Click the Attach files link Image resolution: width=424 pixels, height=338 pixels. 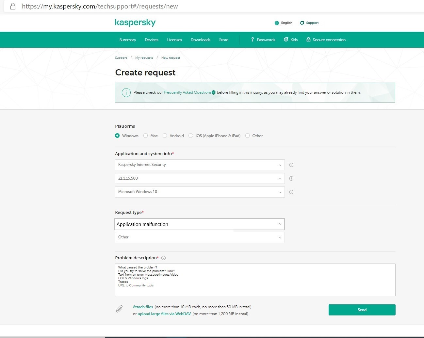coord(143,307)
